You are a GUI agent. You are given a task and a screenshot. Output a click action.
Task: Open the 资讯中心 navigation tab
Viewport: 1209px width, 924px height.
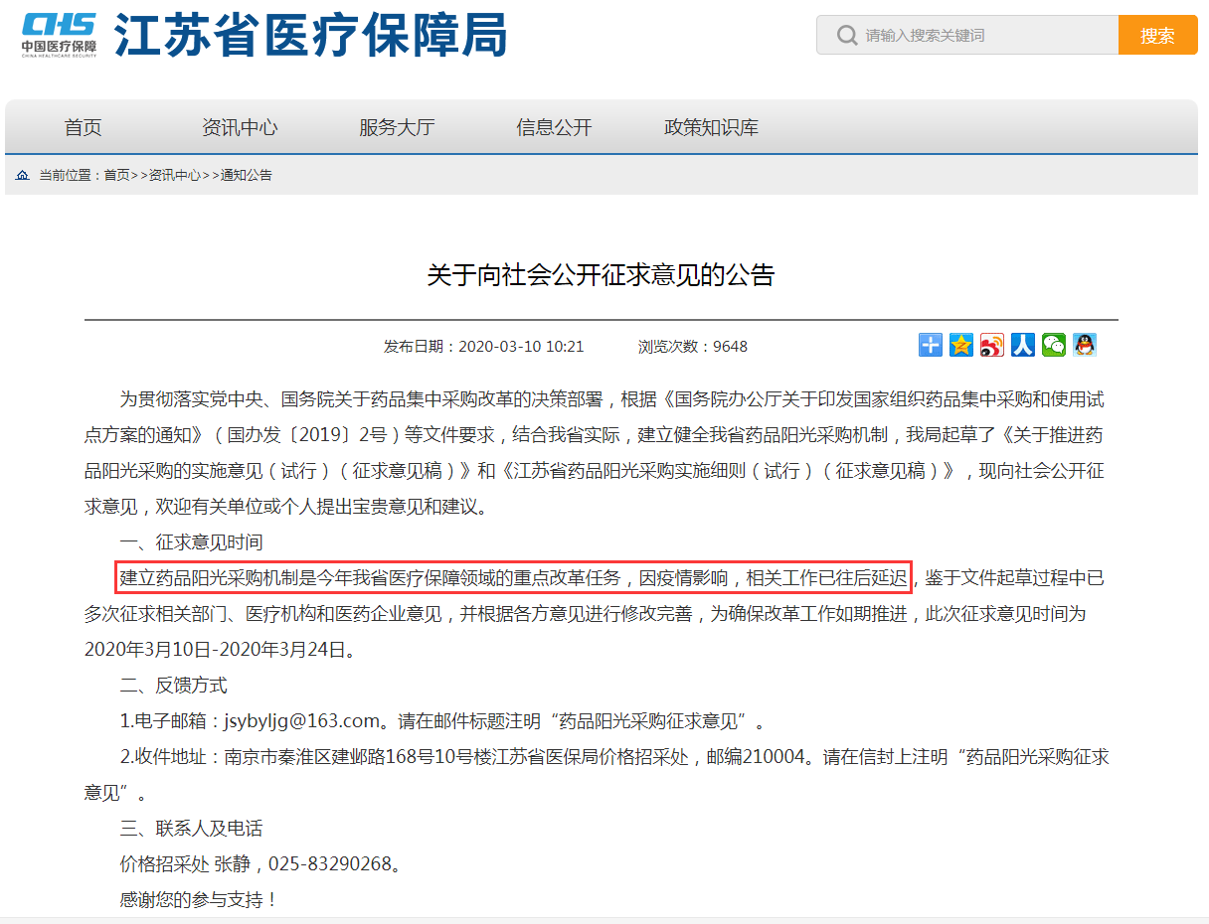coord(240,127)
